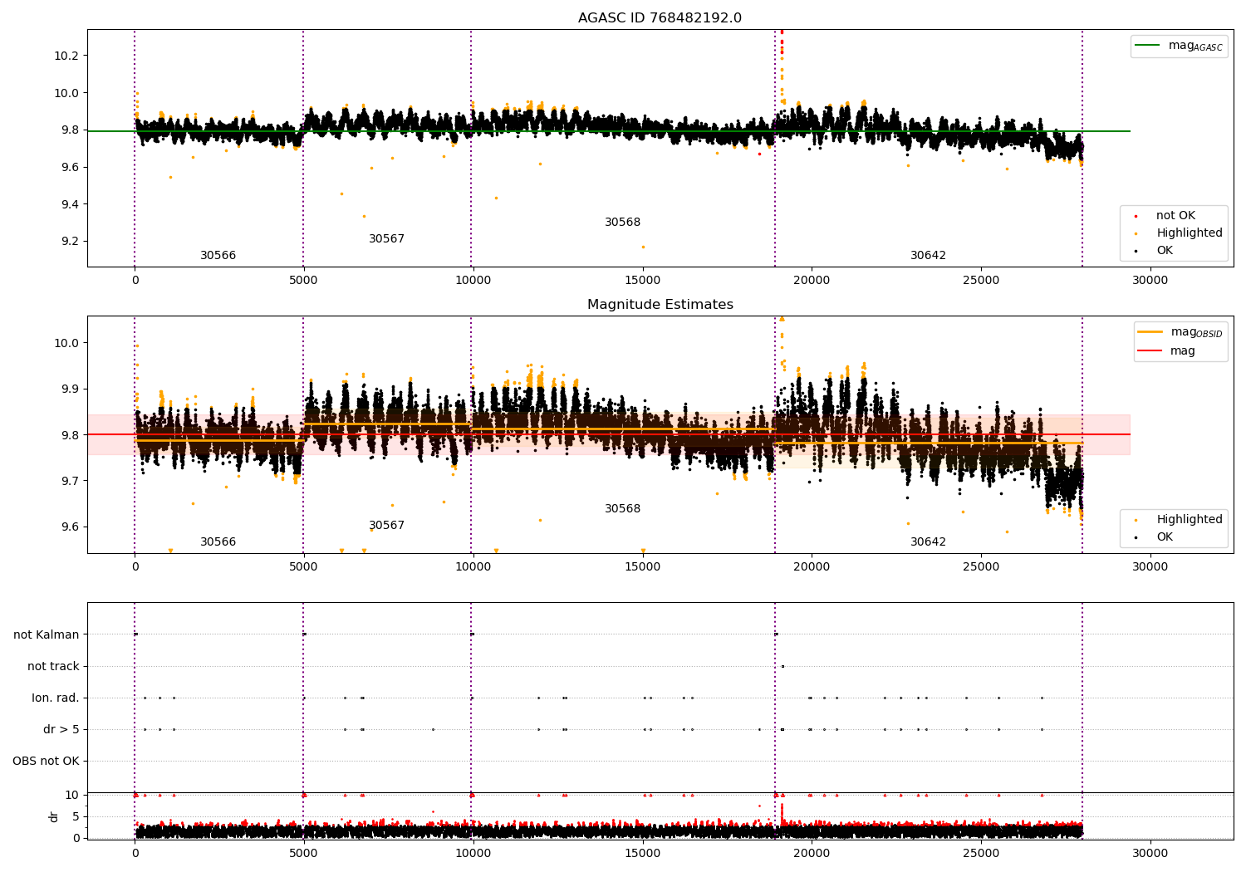
Task: Click the 'OBS not OK' axis label
Action: point(46,762)
